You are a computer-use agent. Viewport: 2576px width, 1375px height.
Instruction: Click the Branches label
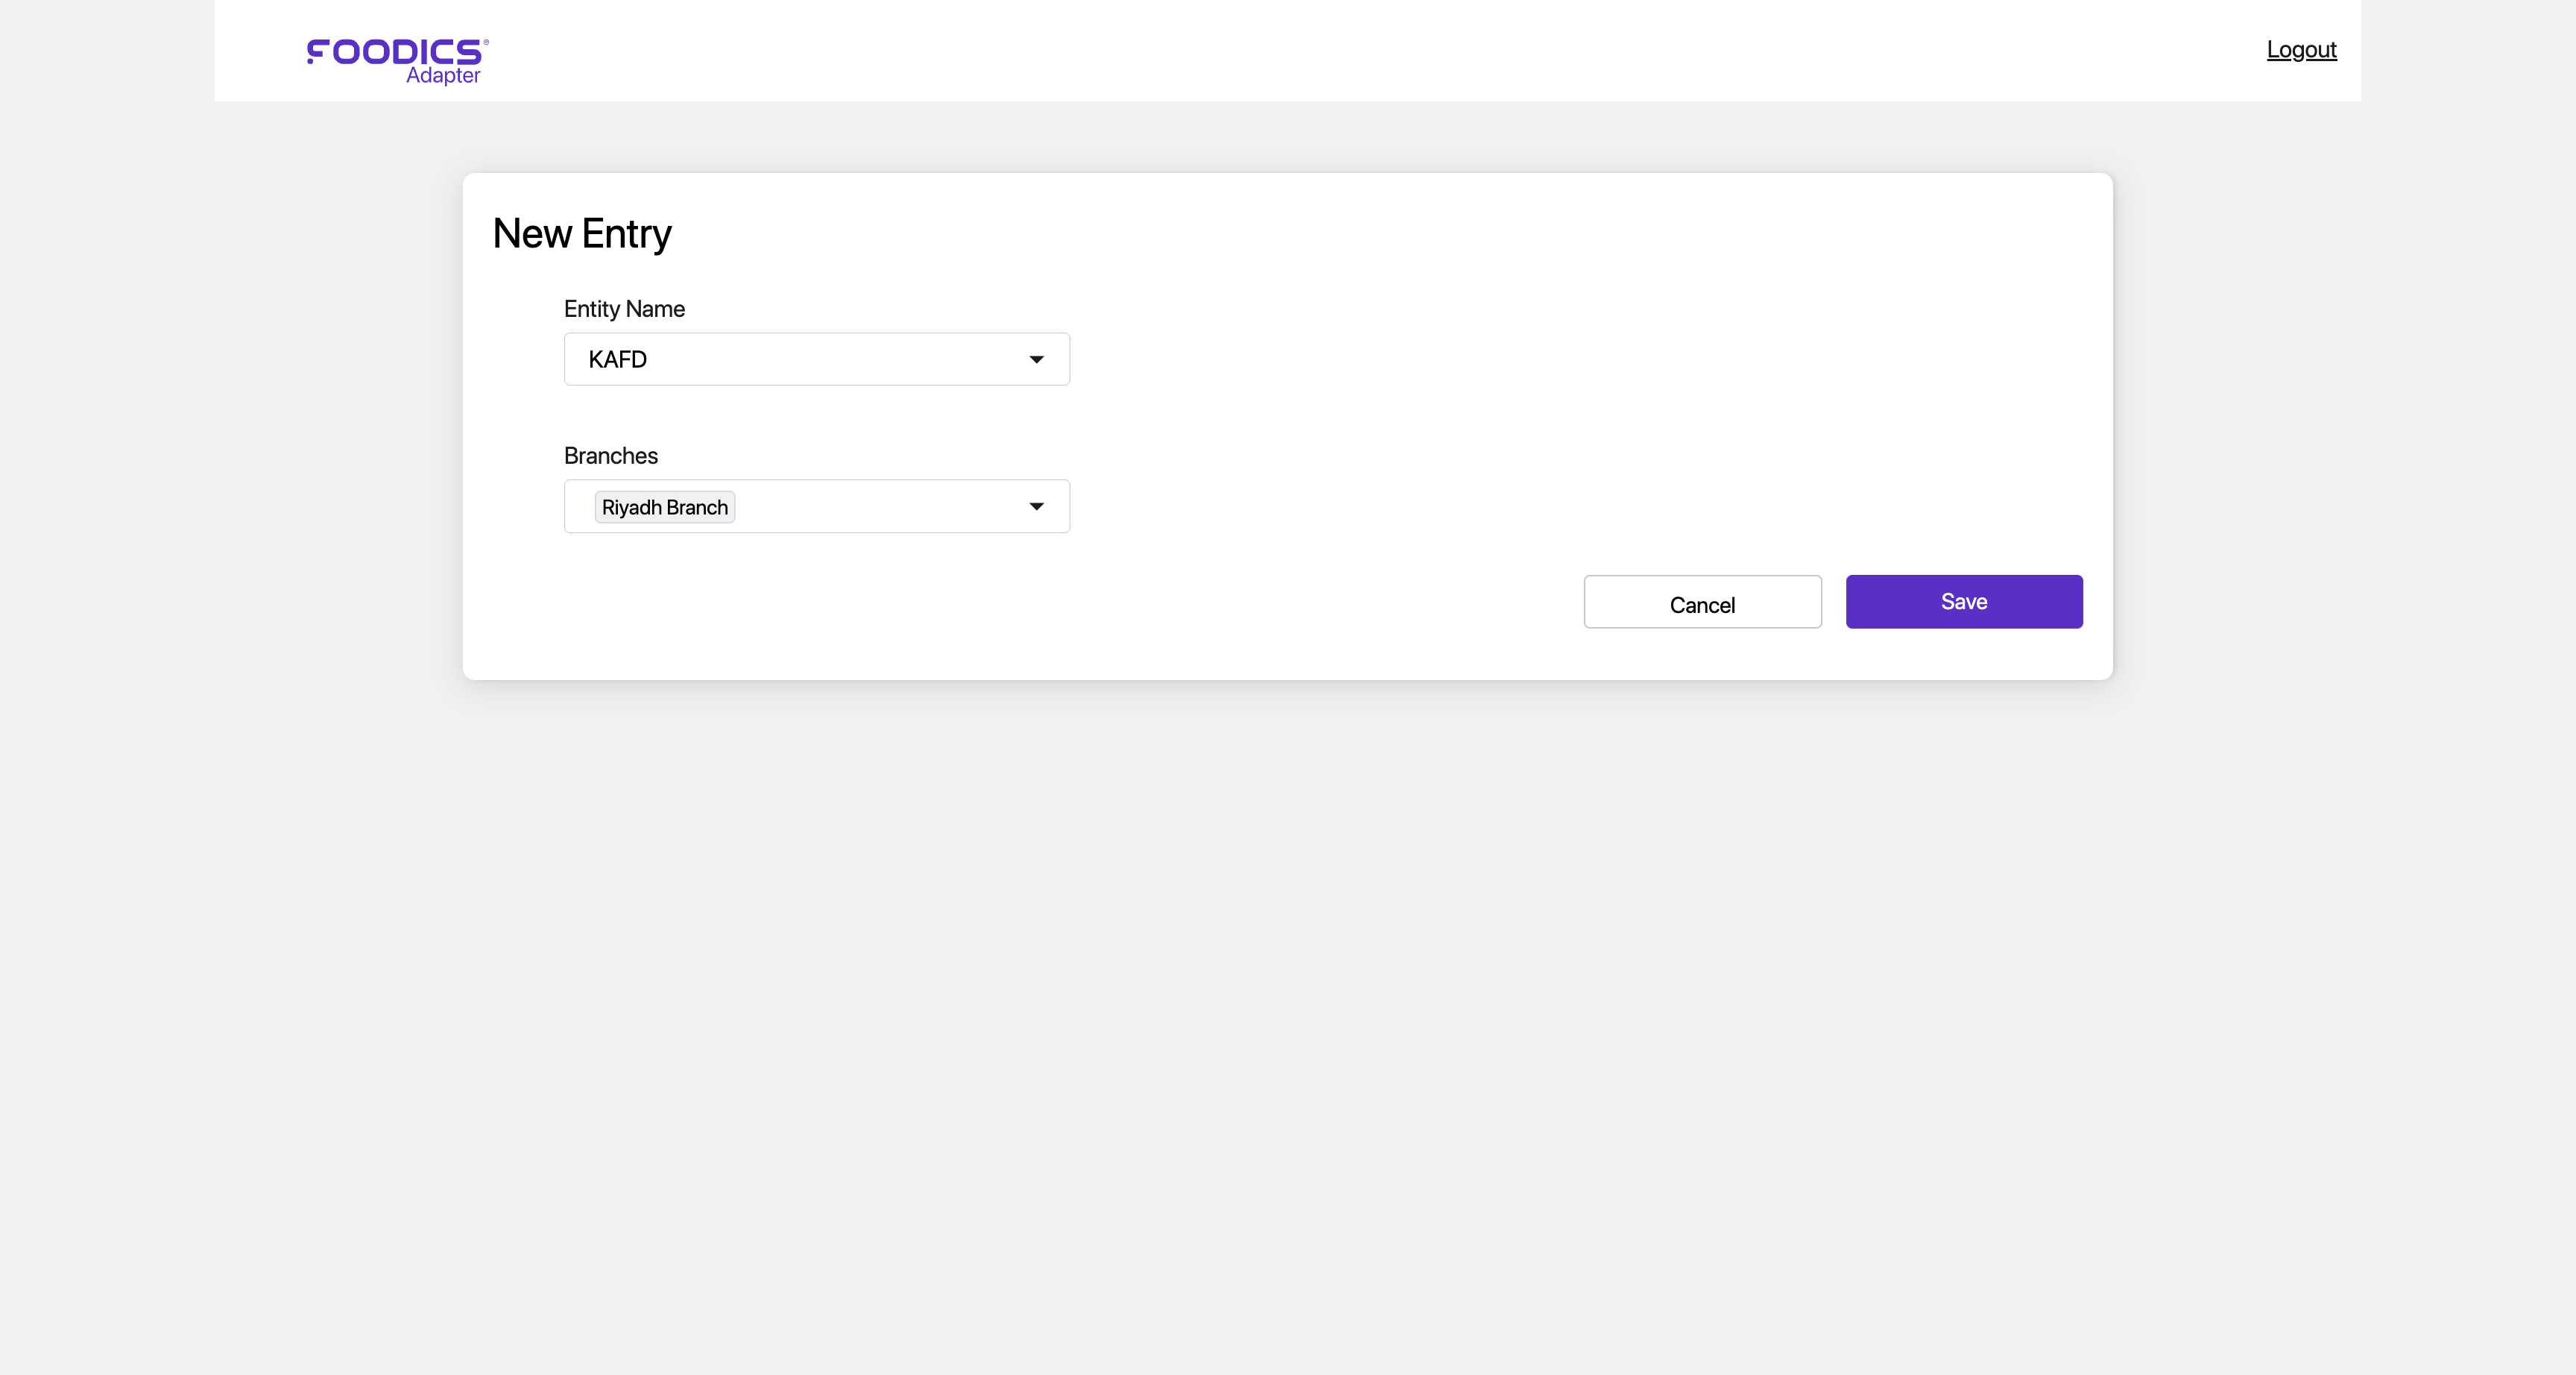(x=610, y=456)
